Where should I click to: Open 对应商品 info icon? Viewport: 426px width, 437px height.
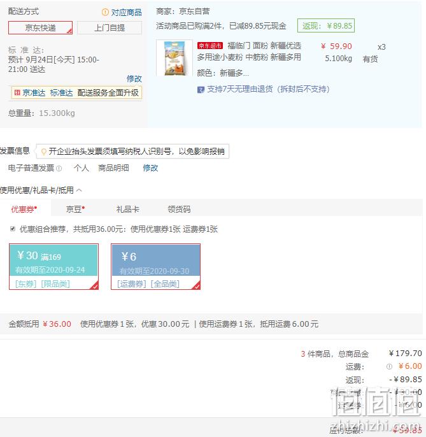105,12
